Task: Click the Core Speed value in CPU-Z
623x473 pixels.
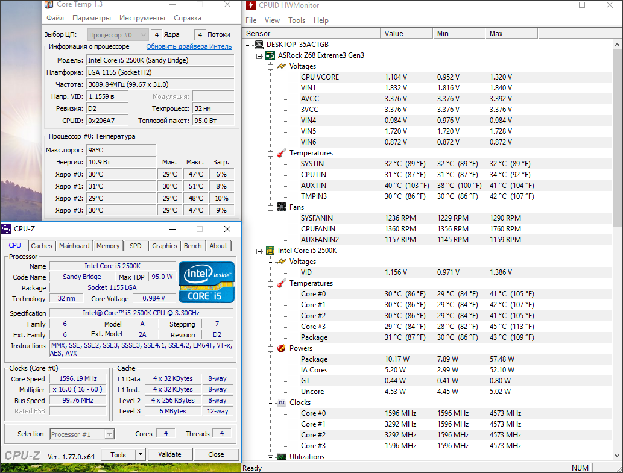Action: 78,378
